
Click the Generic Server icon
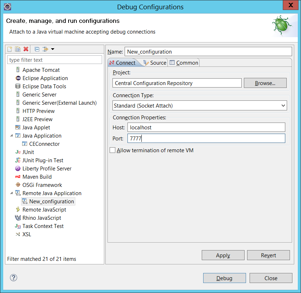[18, 94]
